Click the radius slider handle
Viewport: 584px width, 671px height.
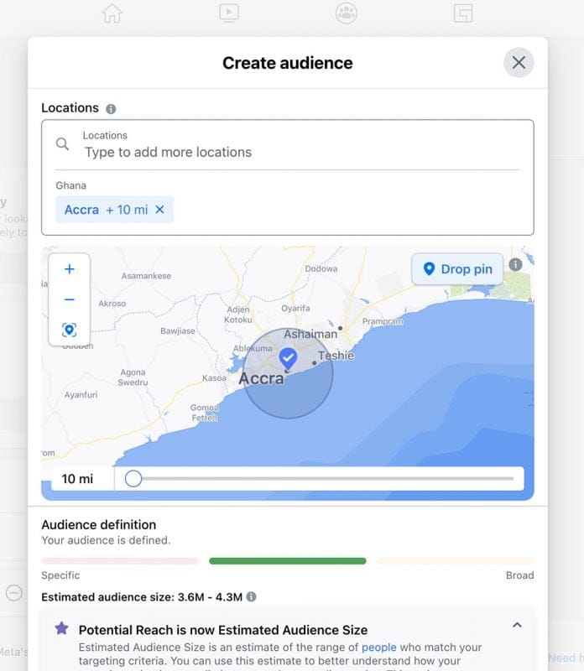coord(133,478)
